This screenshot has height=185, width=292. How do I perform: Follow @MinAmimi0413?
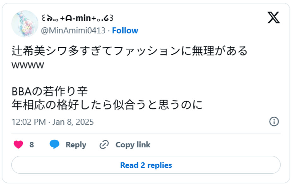click(x=126, y=30)
